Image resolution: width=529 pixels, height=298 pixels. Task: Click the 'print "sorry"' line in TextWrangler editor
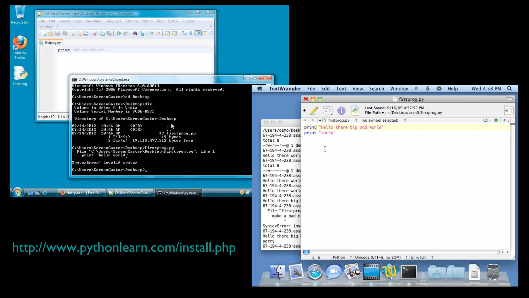point(320,133)
